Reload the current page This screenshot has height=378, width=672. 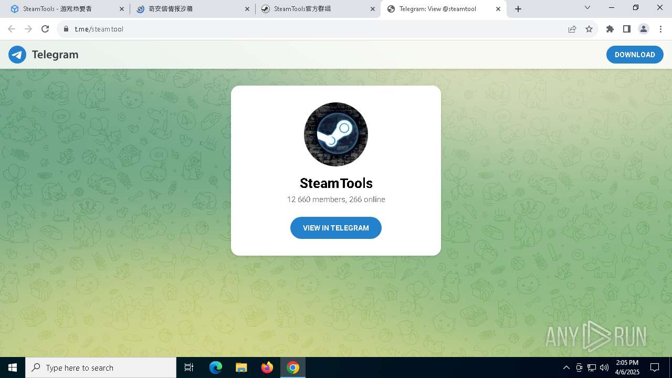coord(45,29)
